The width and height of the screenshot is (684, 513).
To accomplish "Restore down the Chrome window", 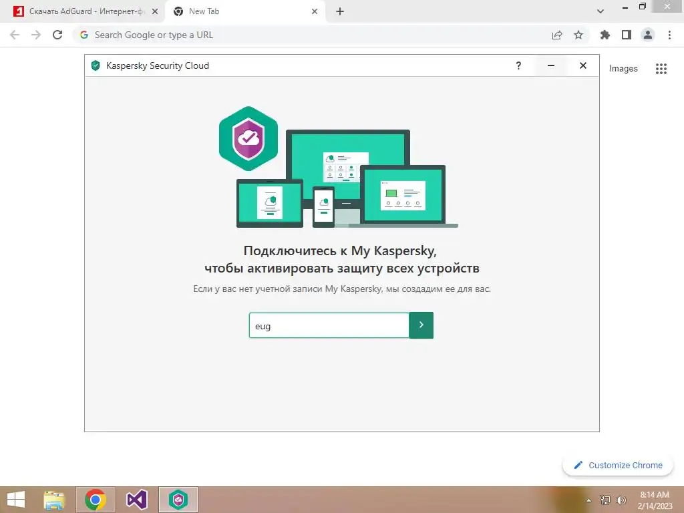I will point(642,7).
